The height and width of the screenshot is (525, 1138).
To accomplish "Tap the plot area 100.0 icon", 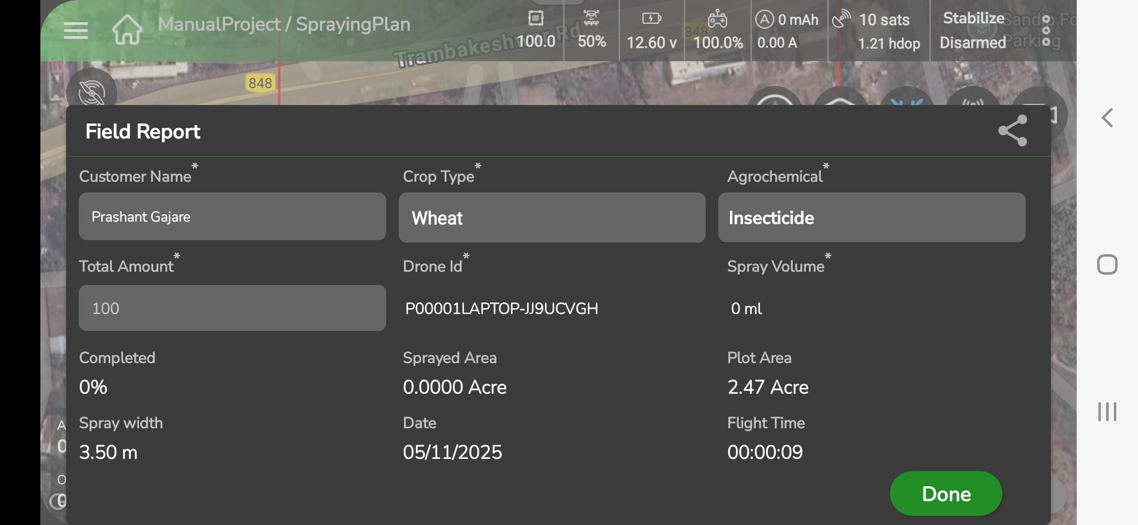I will pyautogui.click(x=535, y=19).
